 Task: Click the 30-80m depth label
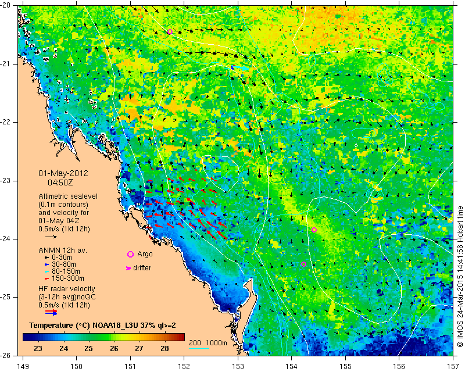pyautogui.click(x=64, y=264)
